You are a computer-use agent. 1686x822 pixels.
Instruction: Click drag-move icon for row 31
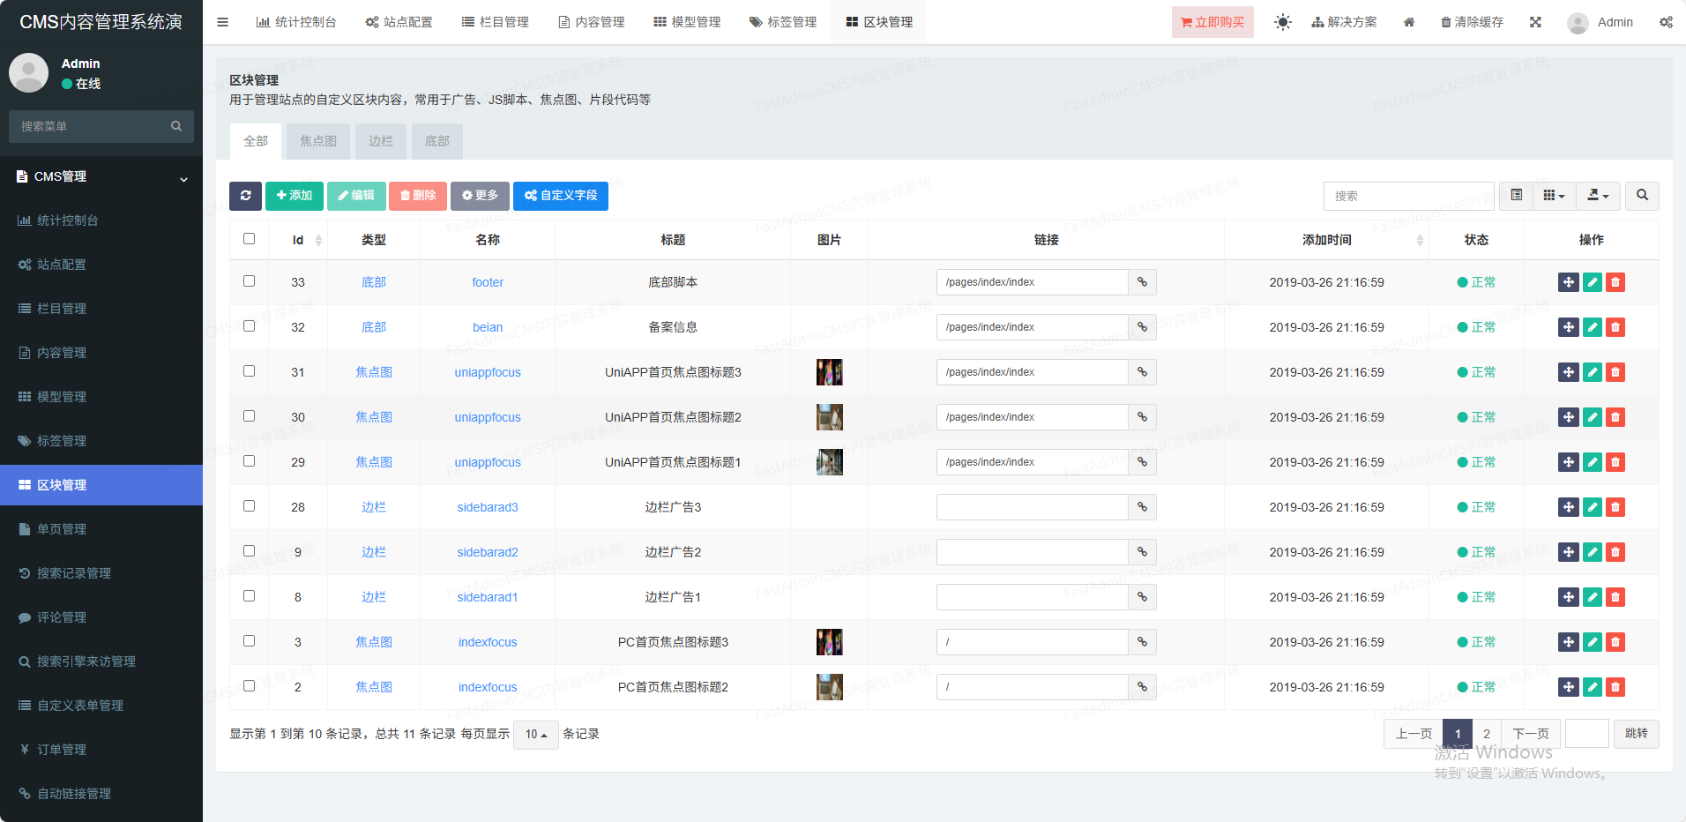[1568, 372]
